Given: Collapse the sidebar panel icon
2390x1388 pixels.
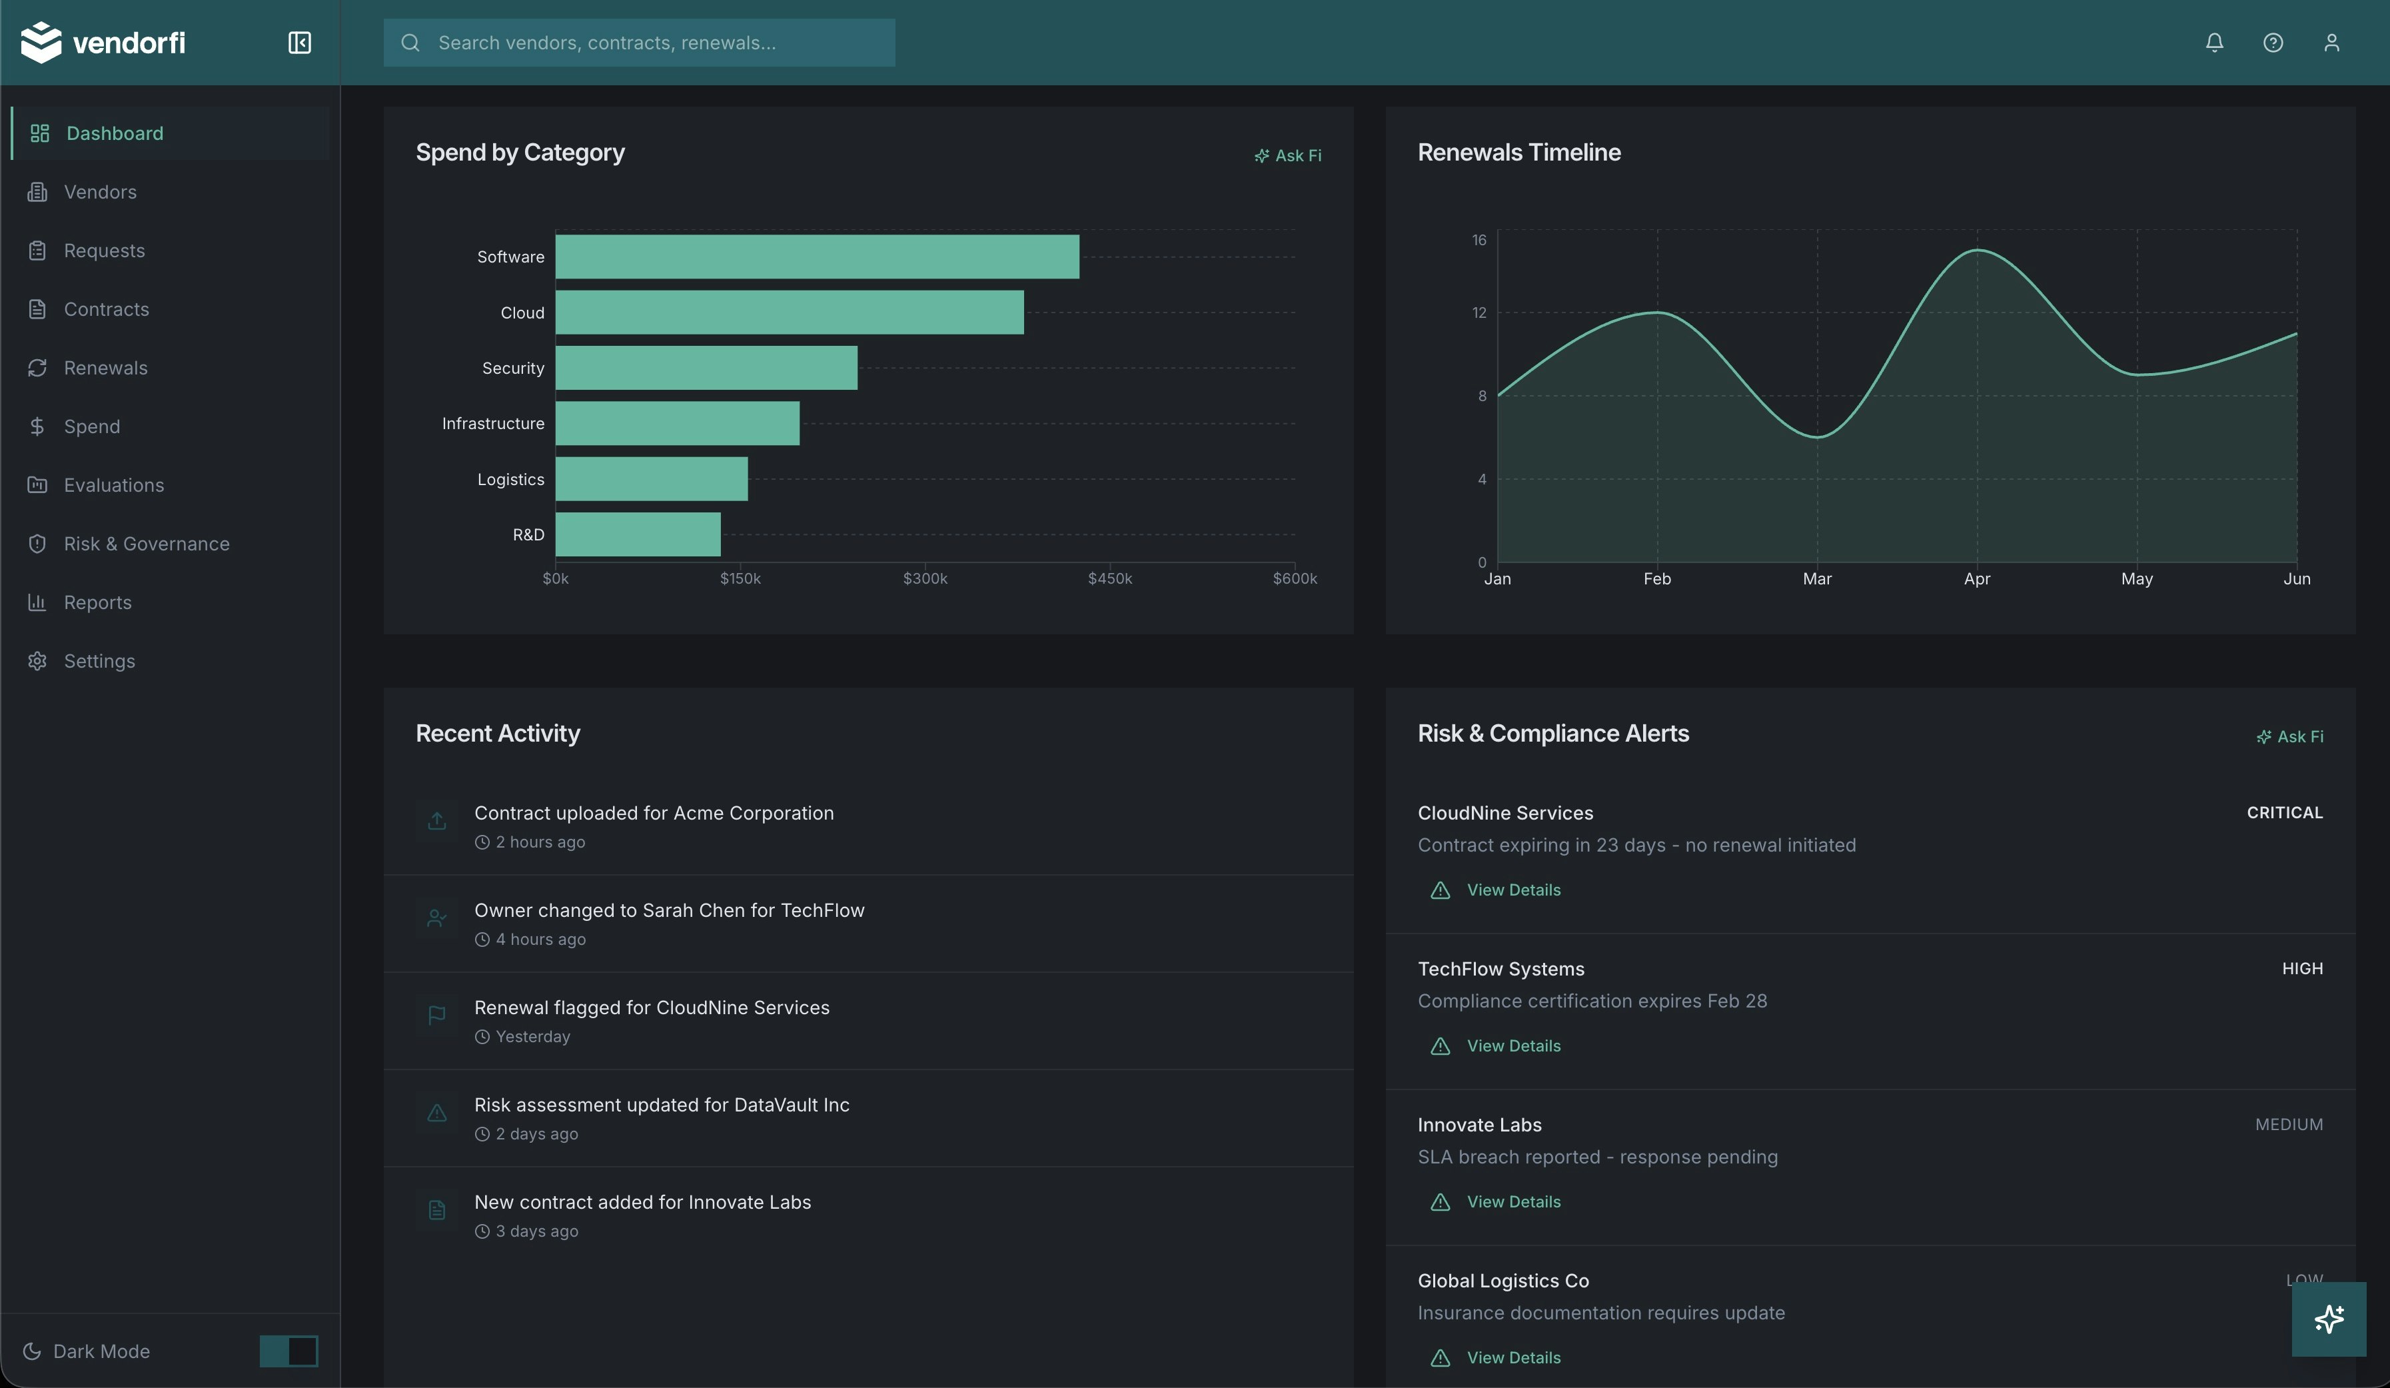Looking at the screenshot, I should [299, 43].
